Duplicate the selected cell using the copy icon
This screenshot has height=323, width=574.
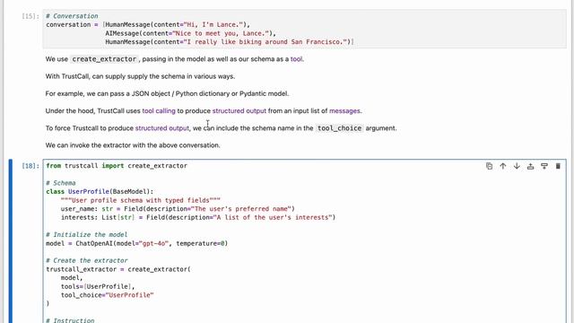(489, 166)
